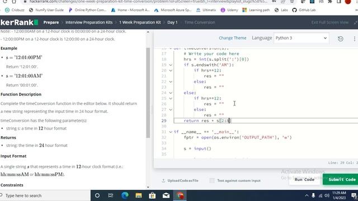
Task: Show hidden system tray icons
Action: [307, 195]
